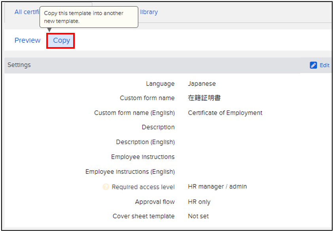Click the Copy template tooltip bubble
The height and width of the screenshot is (232, 333).
point(89,17)
